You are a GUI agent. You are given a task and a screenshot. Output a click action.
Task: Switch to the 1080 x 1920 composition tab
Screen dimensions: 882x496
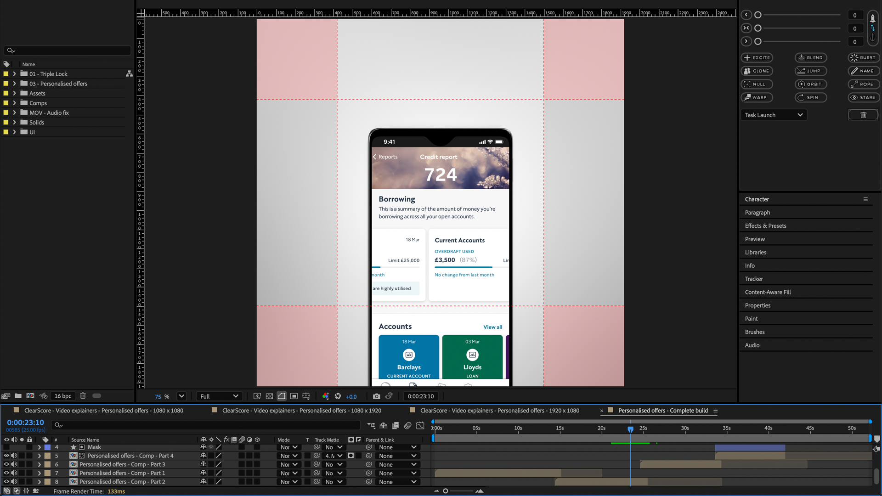point(301,411)
